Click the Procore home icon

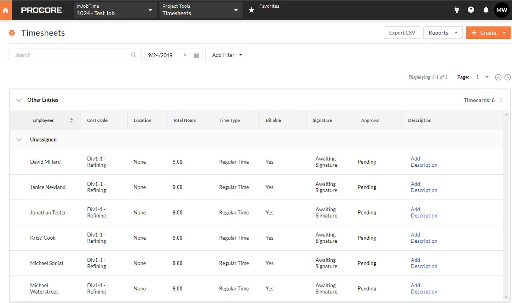pos(5,10)
